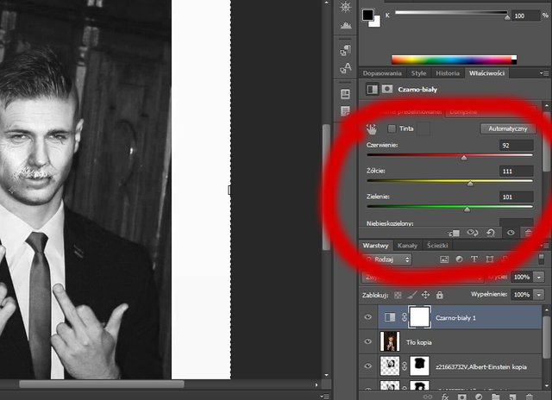This screenshot has height=400, width=552.
Task: Filter layers by type layers (T) icon
Action: tap(474, 259)
